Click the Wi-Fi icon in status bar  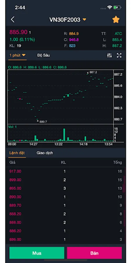point(110,7)
